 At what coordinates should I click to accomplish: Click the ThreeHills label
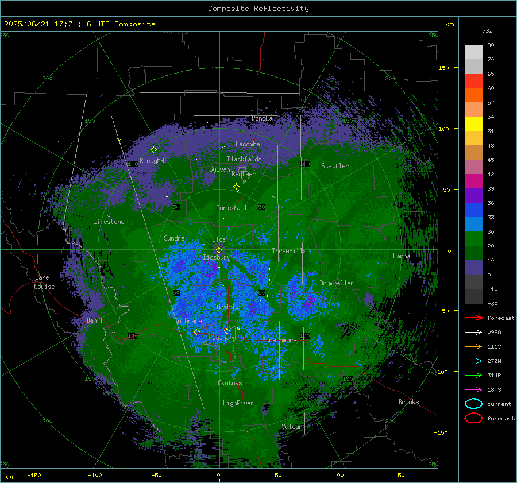[289, 251]
